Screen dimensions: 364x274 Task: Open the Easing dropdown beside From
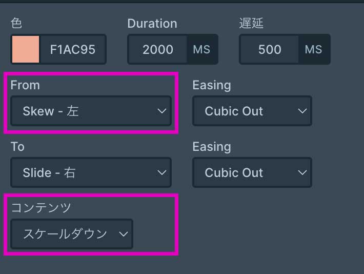pos(252,111)
